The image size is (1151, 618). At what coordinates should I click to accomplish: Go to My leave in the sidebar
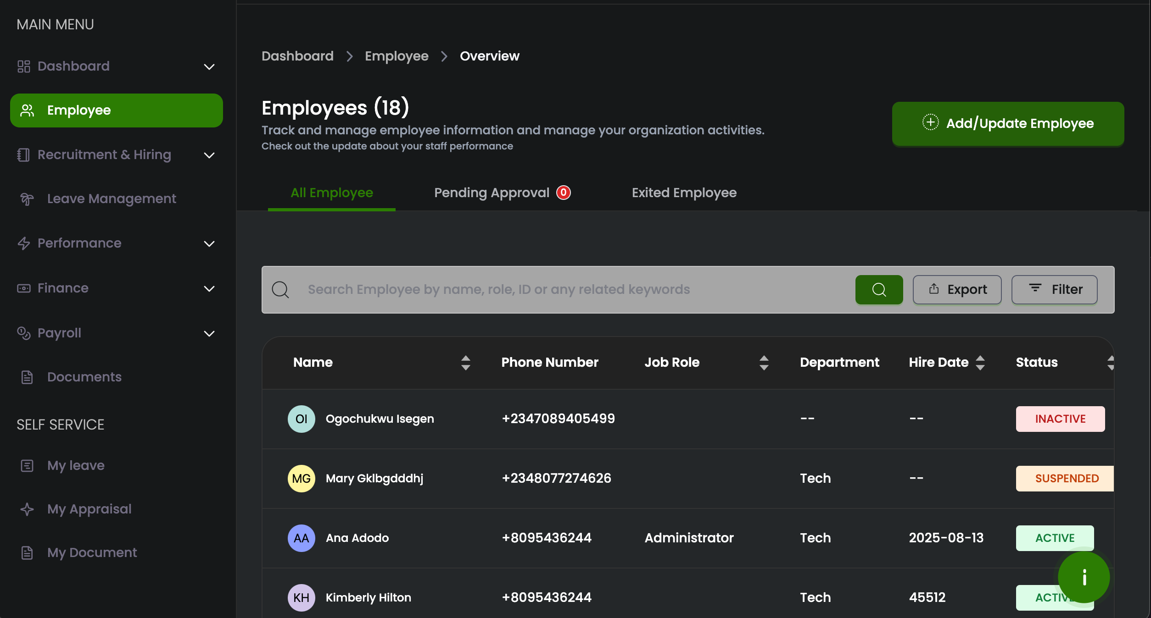pyautogui.click(x=76, y=465)
